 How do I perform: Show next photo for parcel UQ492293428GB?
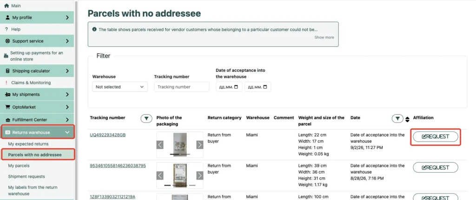coord(200,145)
